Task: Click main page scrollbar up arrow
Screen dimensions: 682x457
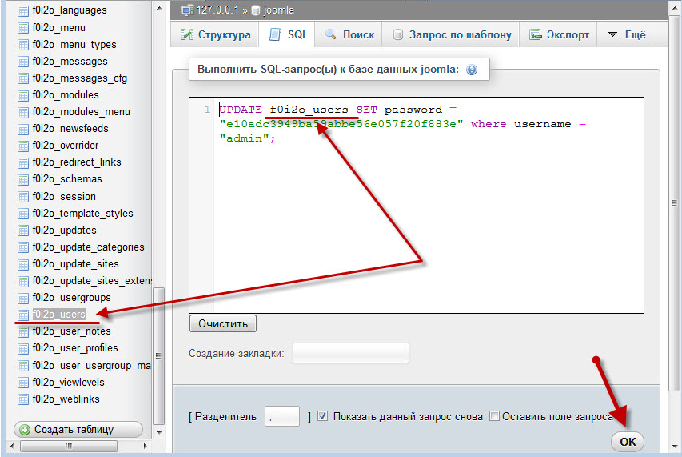Action: click(x=674, y=8)
